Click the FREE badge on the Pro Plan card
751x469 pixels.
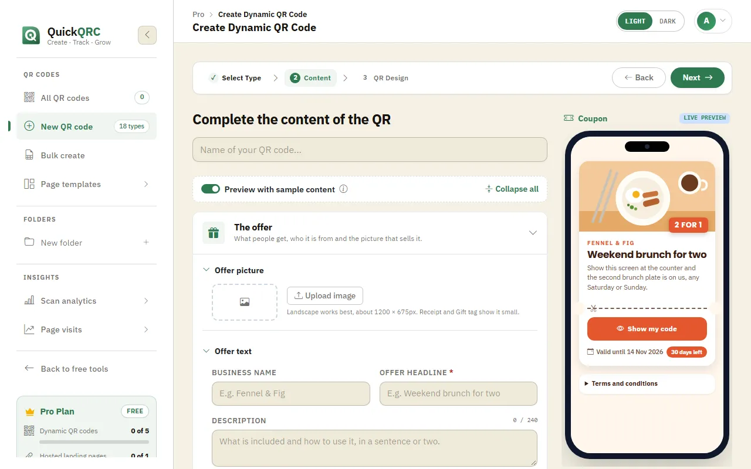pos(135,412)
